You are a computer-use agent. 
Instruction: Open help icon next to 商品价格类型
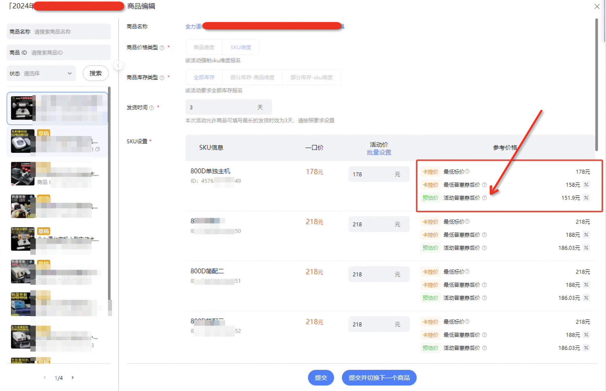point(162,48)
